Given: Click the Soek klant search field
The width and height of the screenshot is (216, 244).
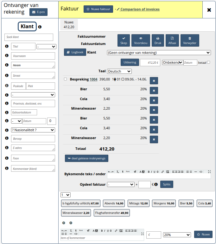Looking at the screenshot, I should click(29, 37).
